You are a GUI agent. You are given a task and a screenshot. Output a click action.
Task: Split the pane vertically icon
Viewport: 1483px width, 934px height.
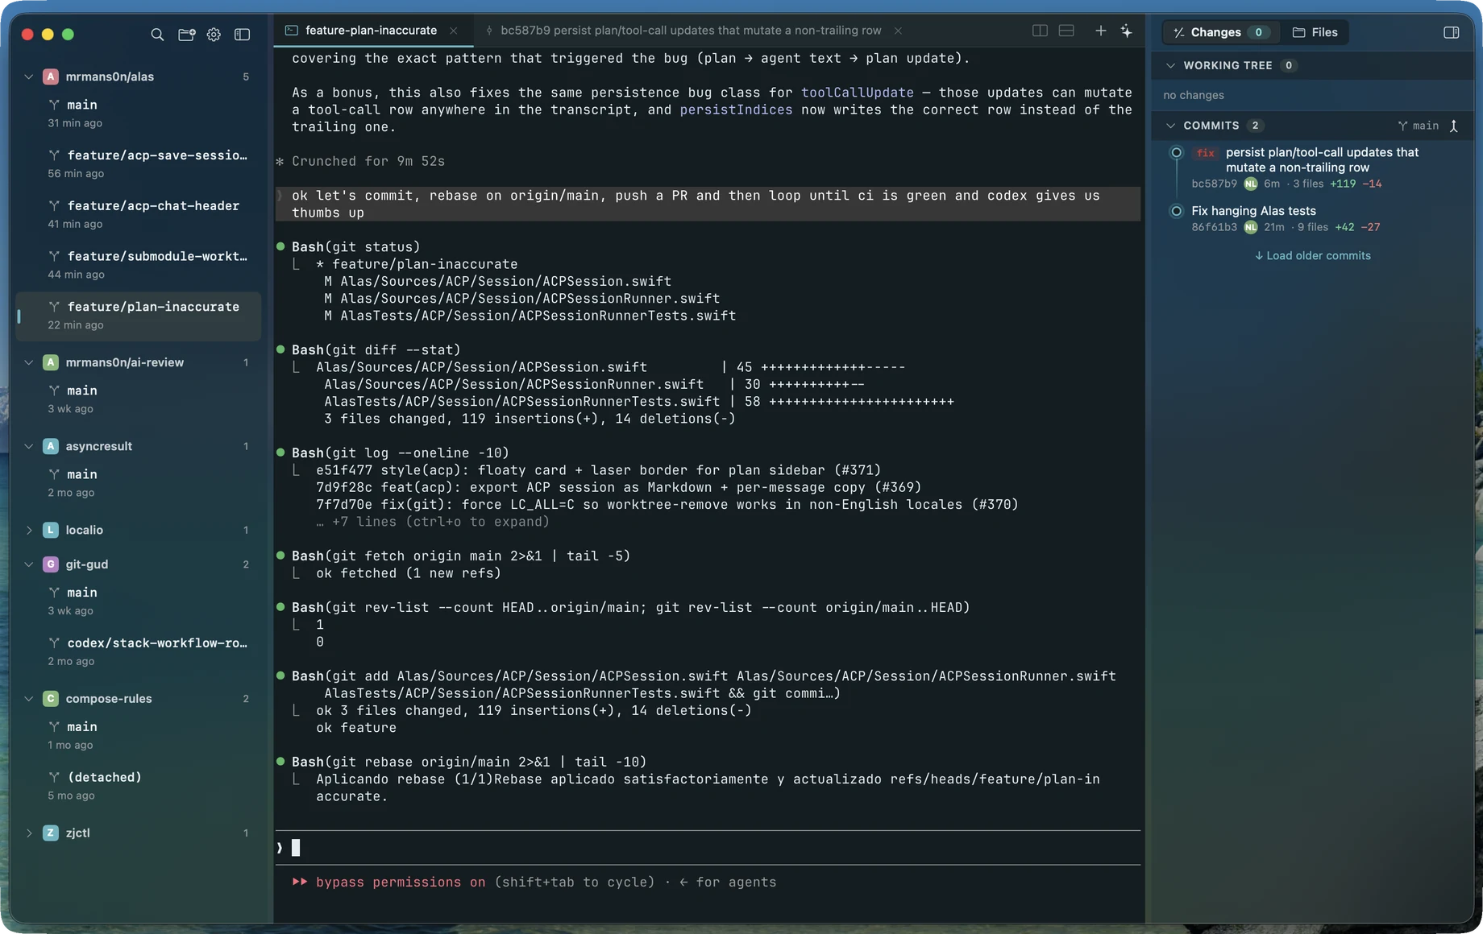pyautogui.click(x=1040, y=31)
